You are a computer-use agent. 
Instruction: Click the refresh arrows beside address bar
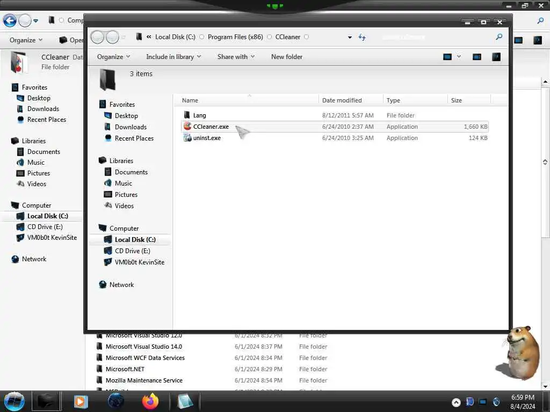(x=362, y=37)
